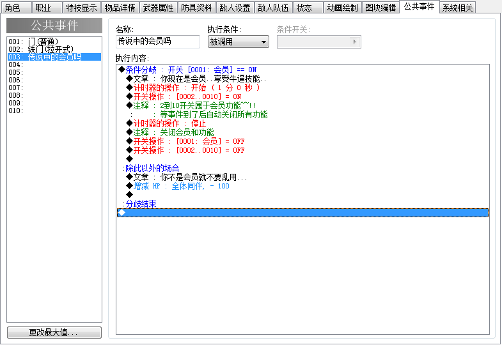Image resolution: width=502 pixels, height=345 pixels.
Task: Select the 开关操作 [0002..0010] = ON line
Action: (302, 96)
